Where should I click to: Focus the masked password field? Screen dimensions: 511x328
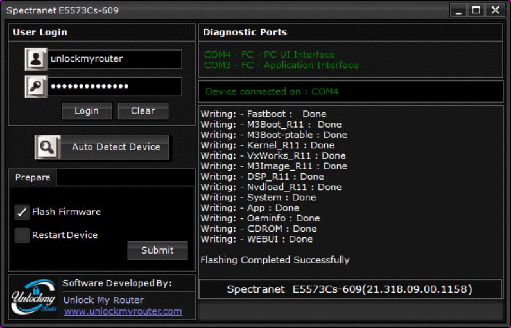tap(115, 87)
